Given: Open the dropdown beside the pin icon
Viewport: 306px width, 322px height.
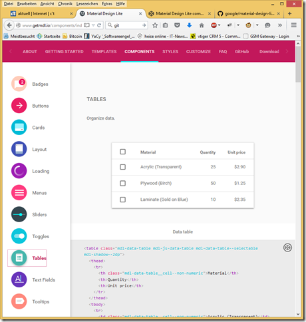Looking at the screenshot, I should (x=238, y=25).
